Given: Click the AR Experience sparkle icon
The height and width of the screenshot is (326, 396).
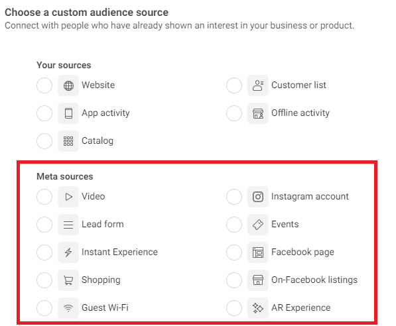Looking at the screenshot, I should [258, 308].
